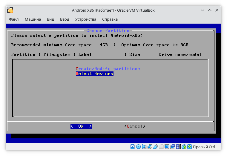Click the USB devices status icon
227x156 pixels.
(x=155, y=147)
